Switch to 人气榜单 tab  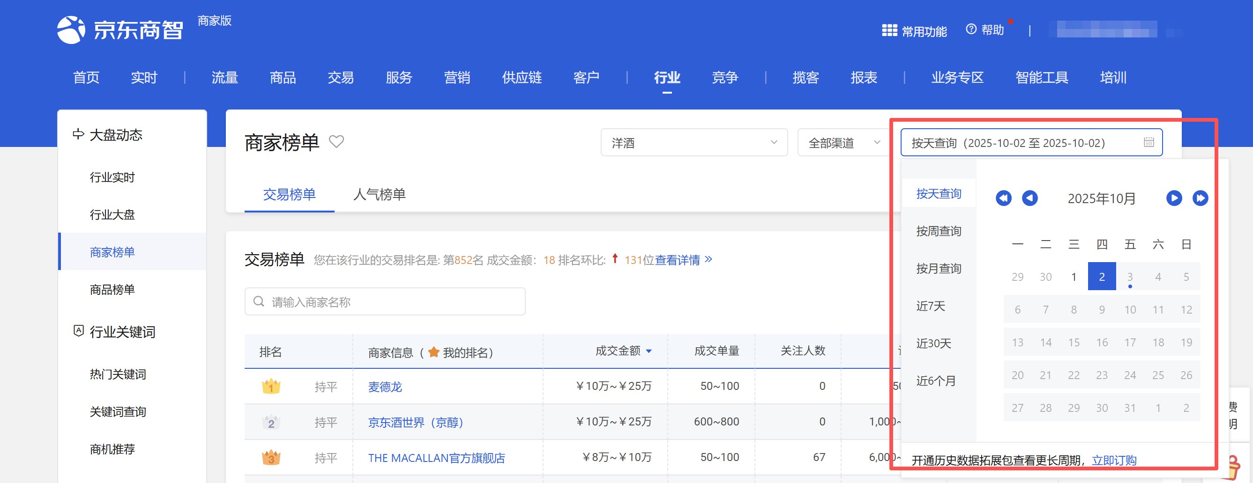point(380,194)
